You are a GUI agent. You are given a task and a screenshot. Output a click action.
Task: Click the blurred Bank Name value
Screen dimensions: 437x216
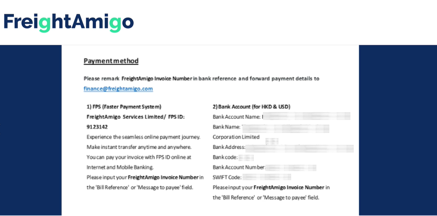(x=285, y=127)
